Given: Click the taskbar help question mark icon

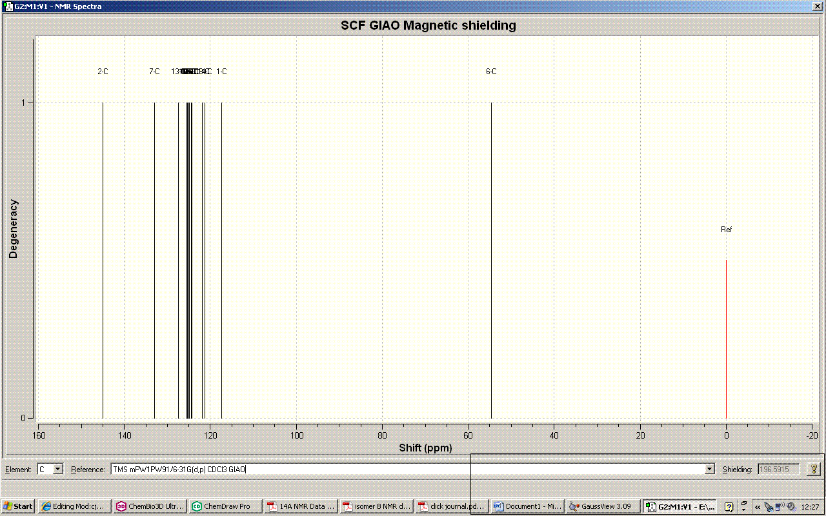Looking at the screenshot, I should point(729,506).
